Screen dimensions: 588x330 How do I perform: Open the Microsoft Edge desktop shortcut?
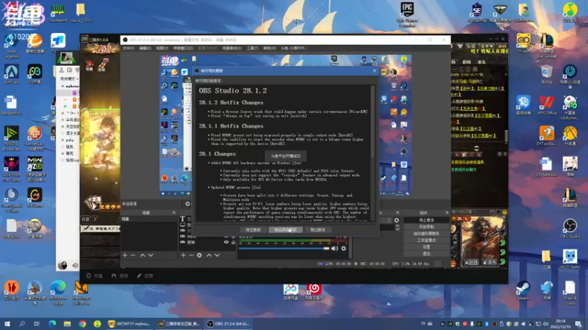[x=58, y=292]
